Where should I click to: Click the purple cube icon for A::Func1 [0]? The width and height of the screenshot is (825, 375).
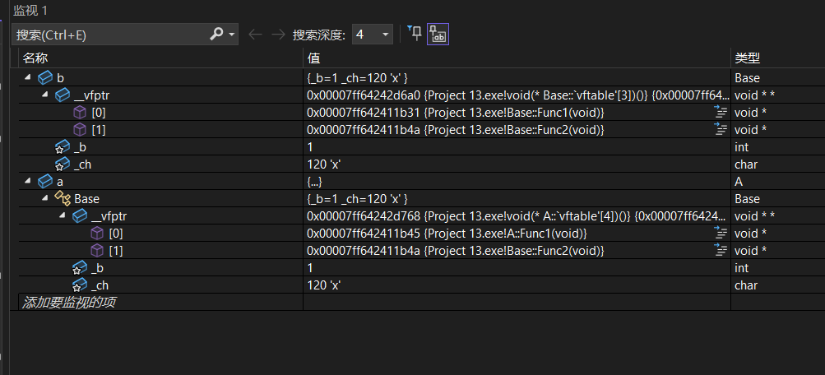click(x=97, y=234)
